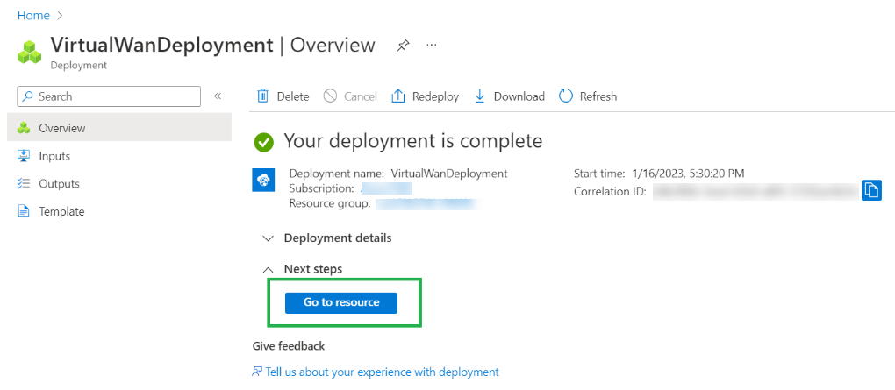Open the Overview menu item
Screen dimensions: 895x390
[61, 128]
